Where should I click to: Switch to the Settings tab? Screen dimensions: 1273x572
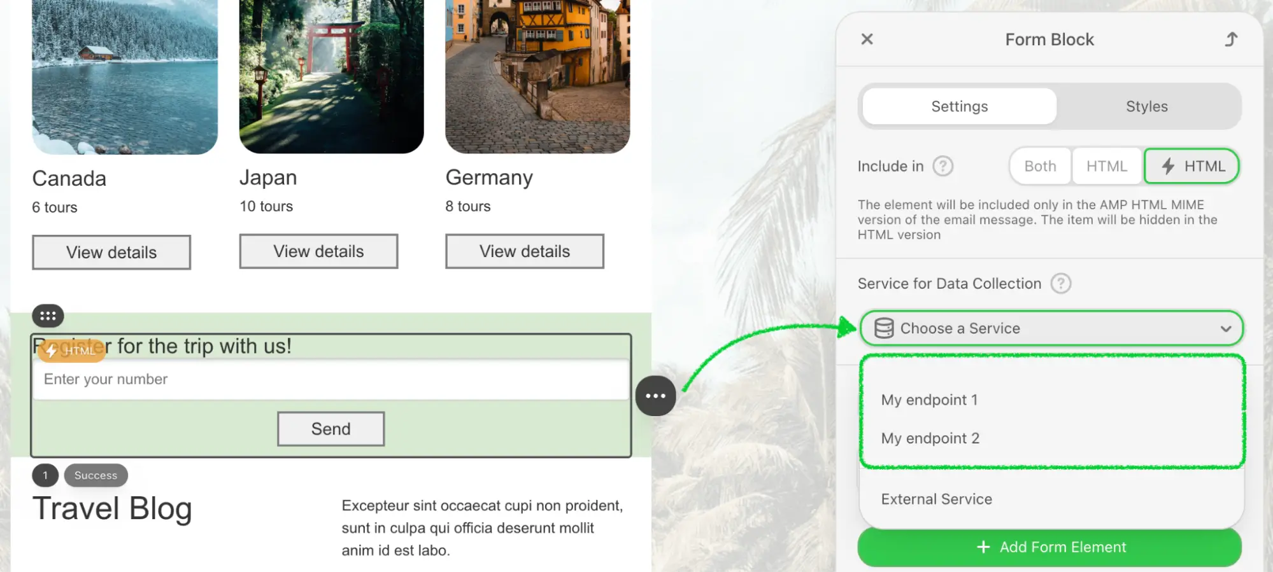(x=959, y=106)
